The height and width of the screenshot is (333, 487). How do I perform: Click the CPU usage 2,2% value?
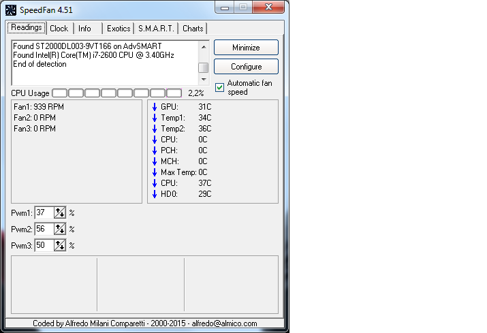point(196,93)
